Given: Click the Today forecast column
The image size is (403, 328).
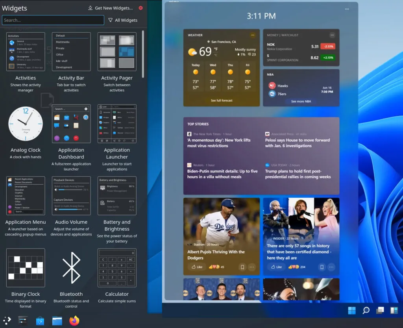Looking at the screenshot, I should pyautogui.click(x=196, y=76).
